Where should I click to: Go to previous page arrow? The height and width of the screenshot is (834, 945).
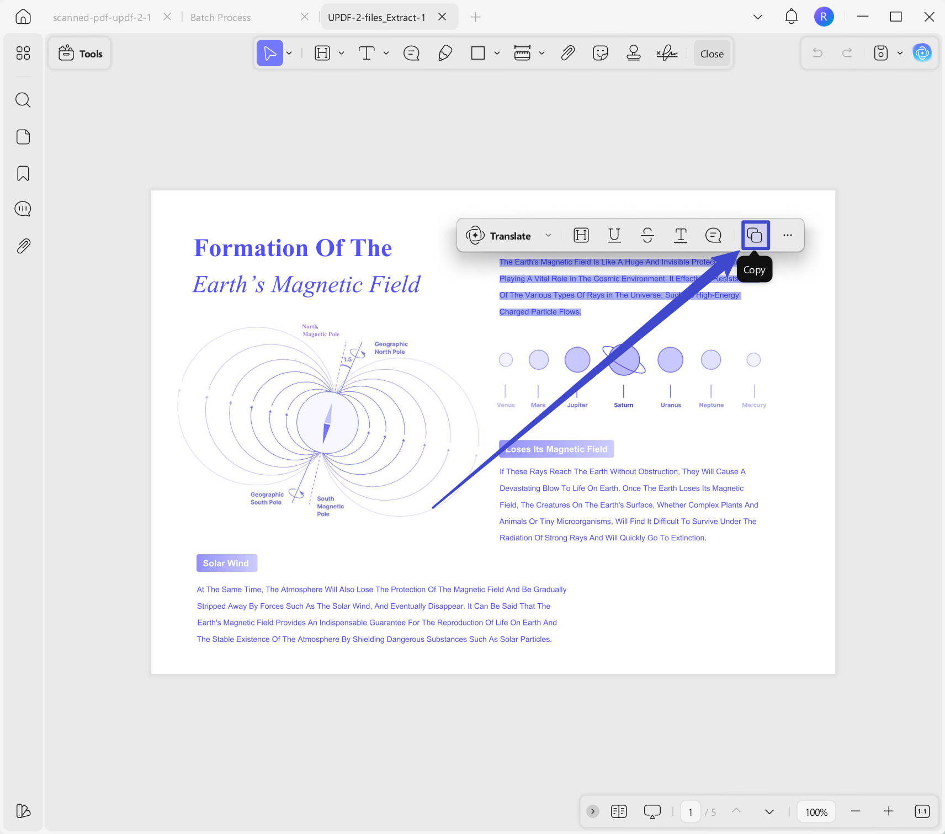736,811
